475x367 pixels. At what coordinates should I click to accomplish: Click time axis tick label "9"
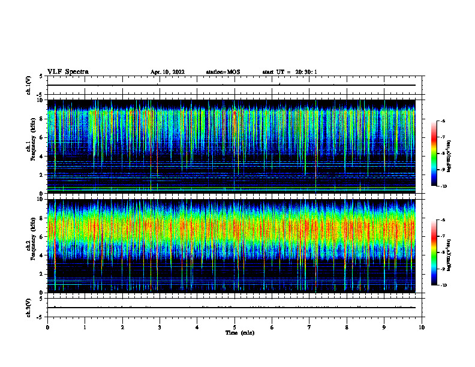click(x=384, y=327)
